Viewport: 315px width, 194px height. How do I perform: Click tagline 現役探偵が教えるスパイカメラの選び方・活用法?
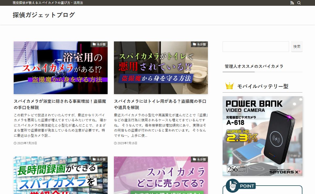[x=48, y=3]
